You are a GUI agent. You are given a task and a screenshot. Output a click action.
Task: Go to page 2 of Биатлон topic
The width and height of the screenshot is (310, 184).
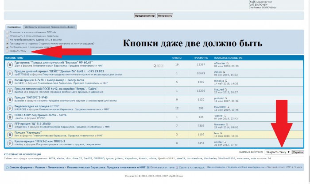[162, 66]
